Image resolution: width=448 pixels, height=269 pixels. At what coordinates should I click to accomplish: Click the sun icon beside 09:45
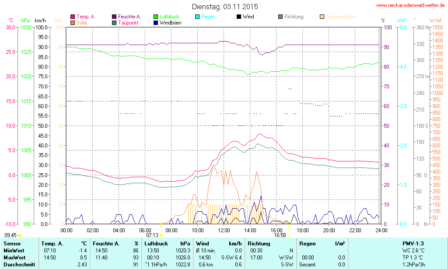19,236
